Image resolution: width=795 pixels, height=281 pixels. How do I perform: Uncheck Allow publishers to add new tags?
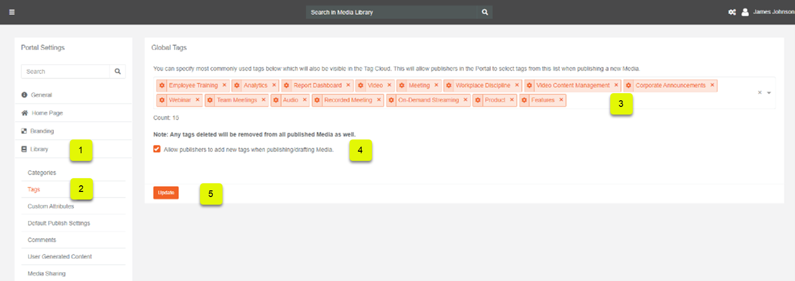click(157, 150)
